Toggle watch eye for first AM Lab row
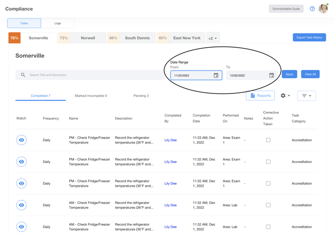The width and height of the screenshot is (335, 234). click(21, 205)
